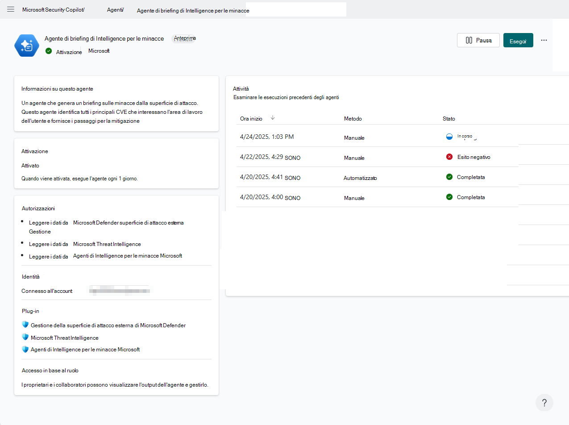Open the hamburger navigation menu

(11, 9)
